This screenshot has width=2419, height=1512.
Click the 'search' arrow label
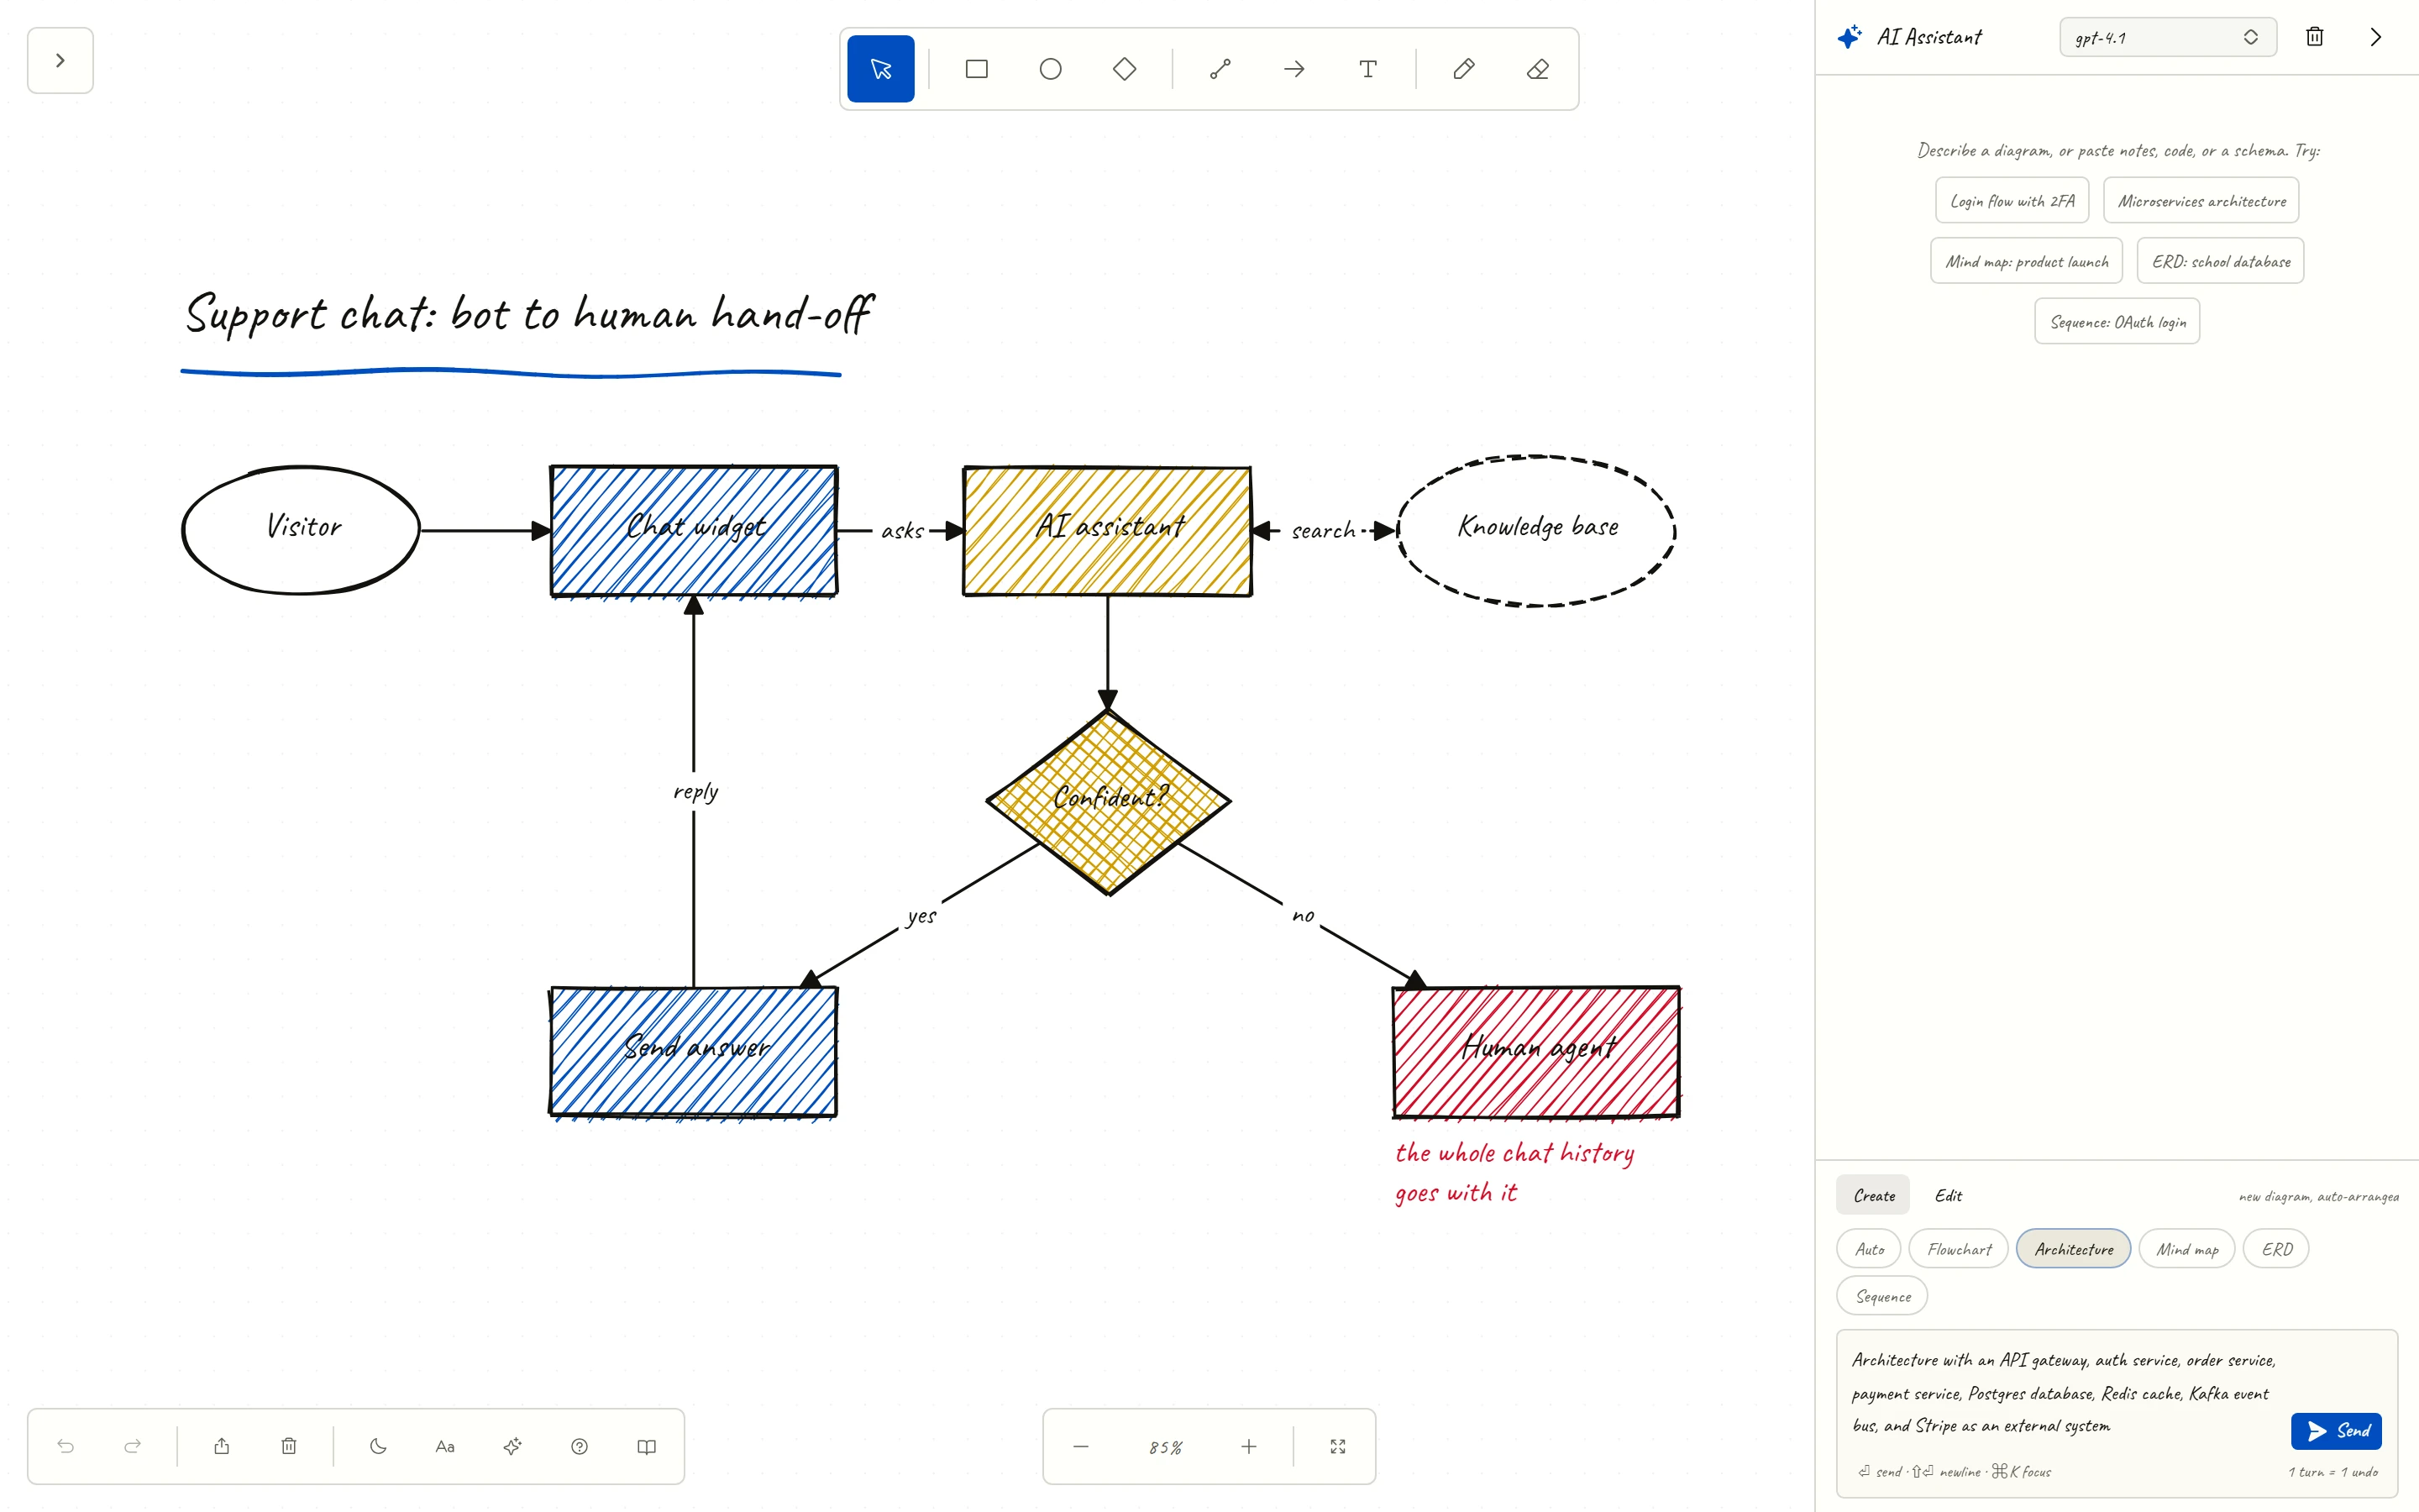pyautogui.click(x=1324, y=531)
